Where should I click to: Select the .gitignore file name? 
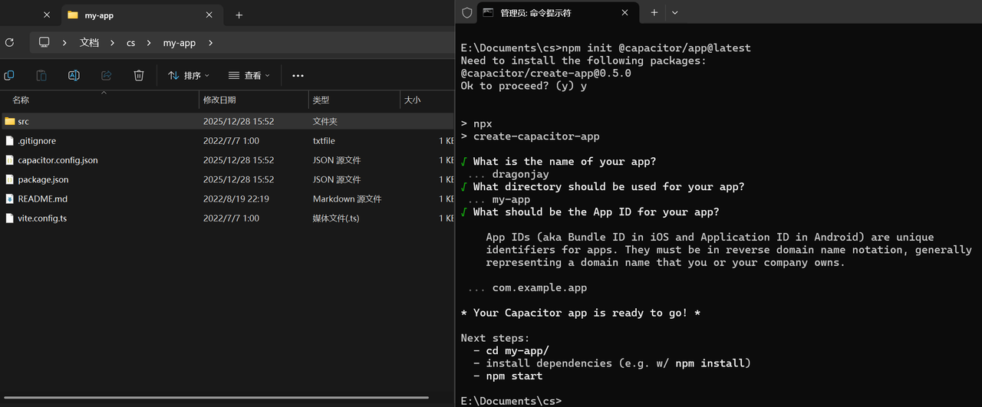coord(37,141)
